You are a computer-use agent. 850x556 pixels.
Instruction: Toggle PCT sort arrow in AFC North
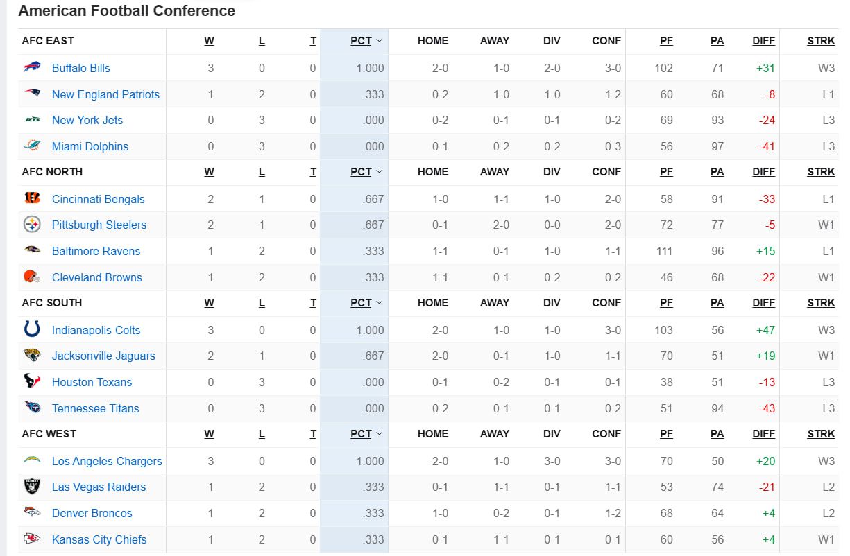tap(380, 172)
